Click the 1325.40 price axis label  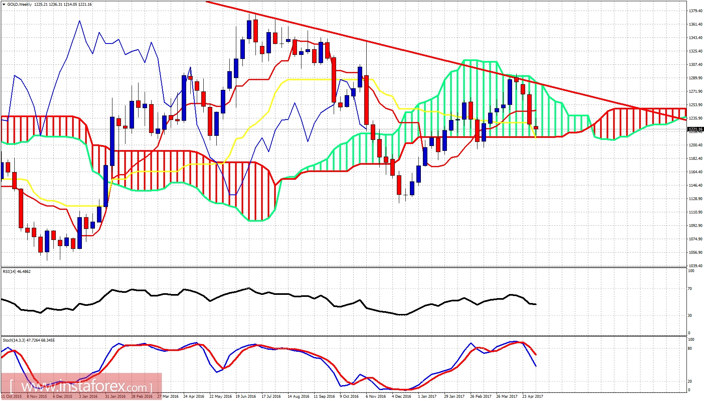point(695,51)
